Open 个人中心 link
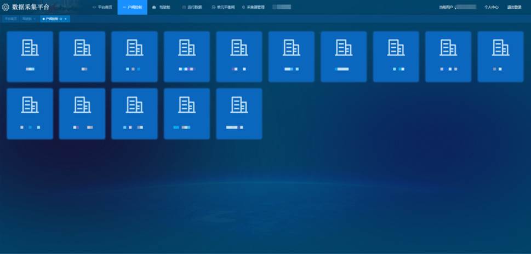 pos(491,7)
